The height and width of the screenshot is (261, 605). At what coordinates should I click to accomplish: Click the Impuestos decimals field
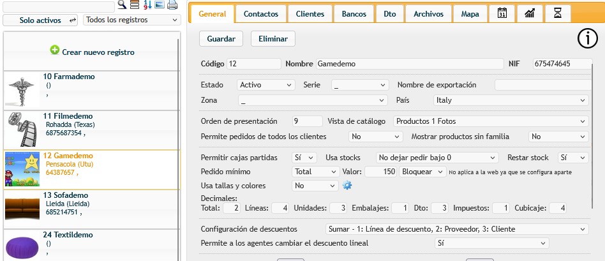[501, 208]
